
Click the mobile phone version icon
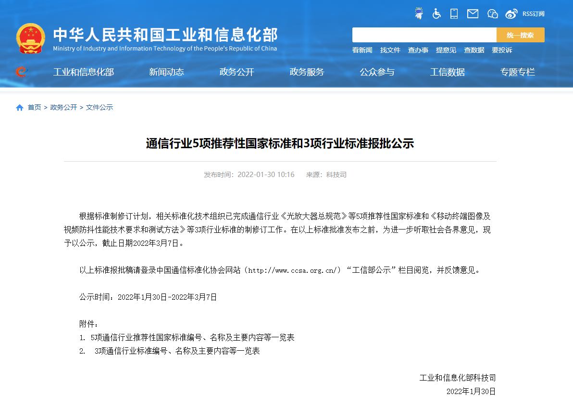454,13
